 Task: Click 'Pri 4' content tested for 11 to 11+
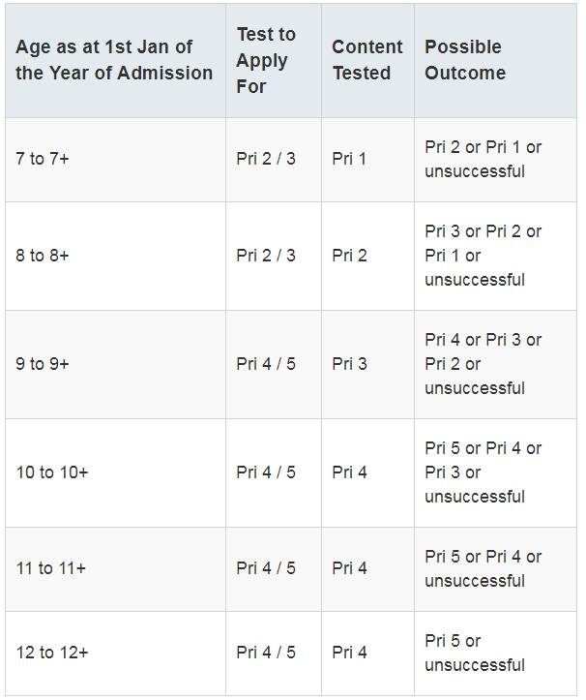click(x=349, y=568)
